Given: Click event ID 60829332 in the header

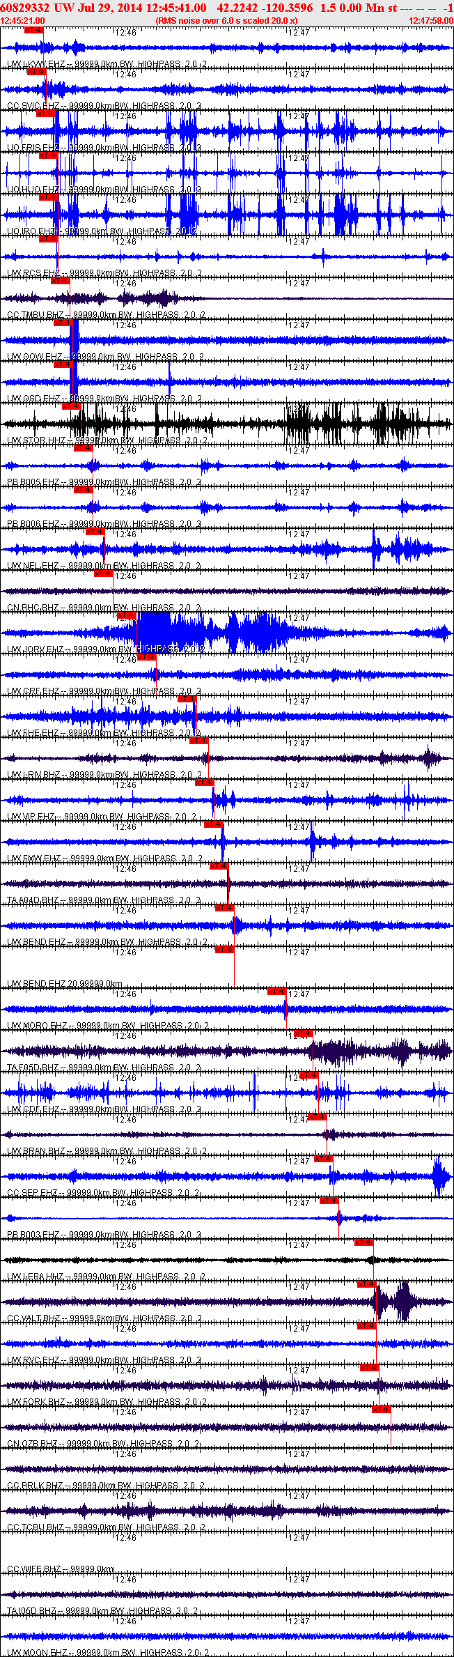Looking at the screenshot, I should [24, 8].
